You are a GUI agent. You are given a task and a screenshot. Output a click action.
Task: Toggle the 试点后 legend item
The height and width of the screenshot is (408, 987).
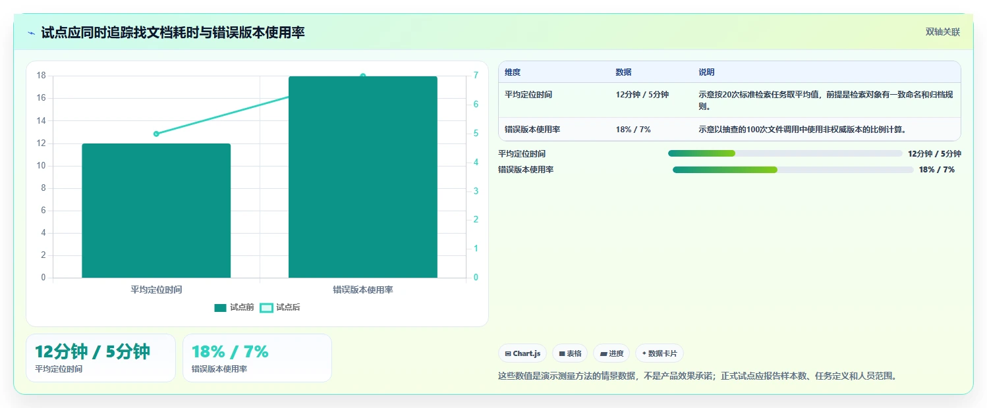click(280, 307)
